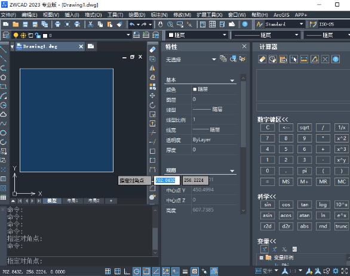Click calculator Get Coordinates icon
This screenshot has height=276, width=350.
coord(294,59)
